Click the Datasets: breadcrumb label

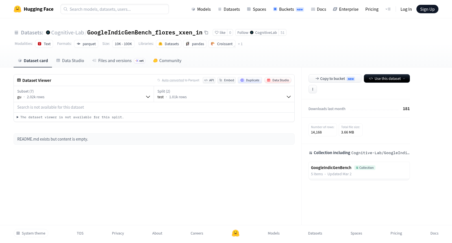pyautogui.click(x=32, y=32)
